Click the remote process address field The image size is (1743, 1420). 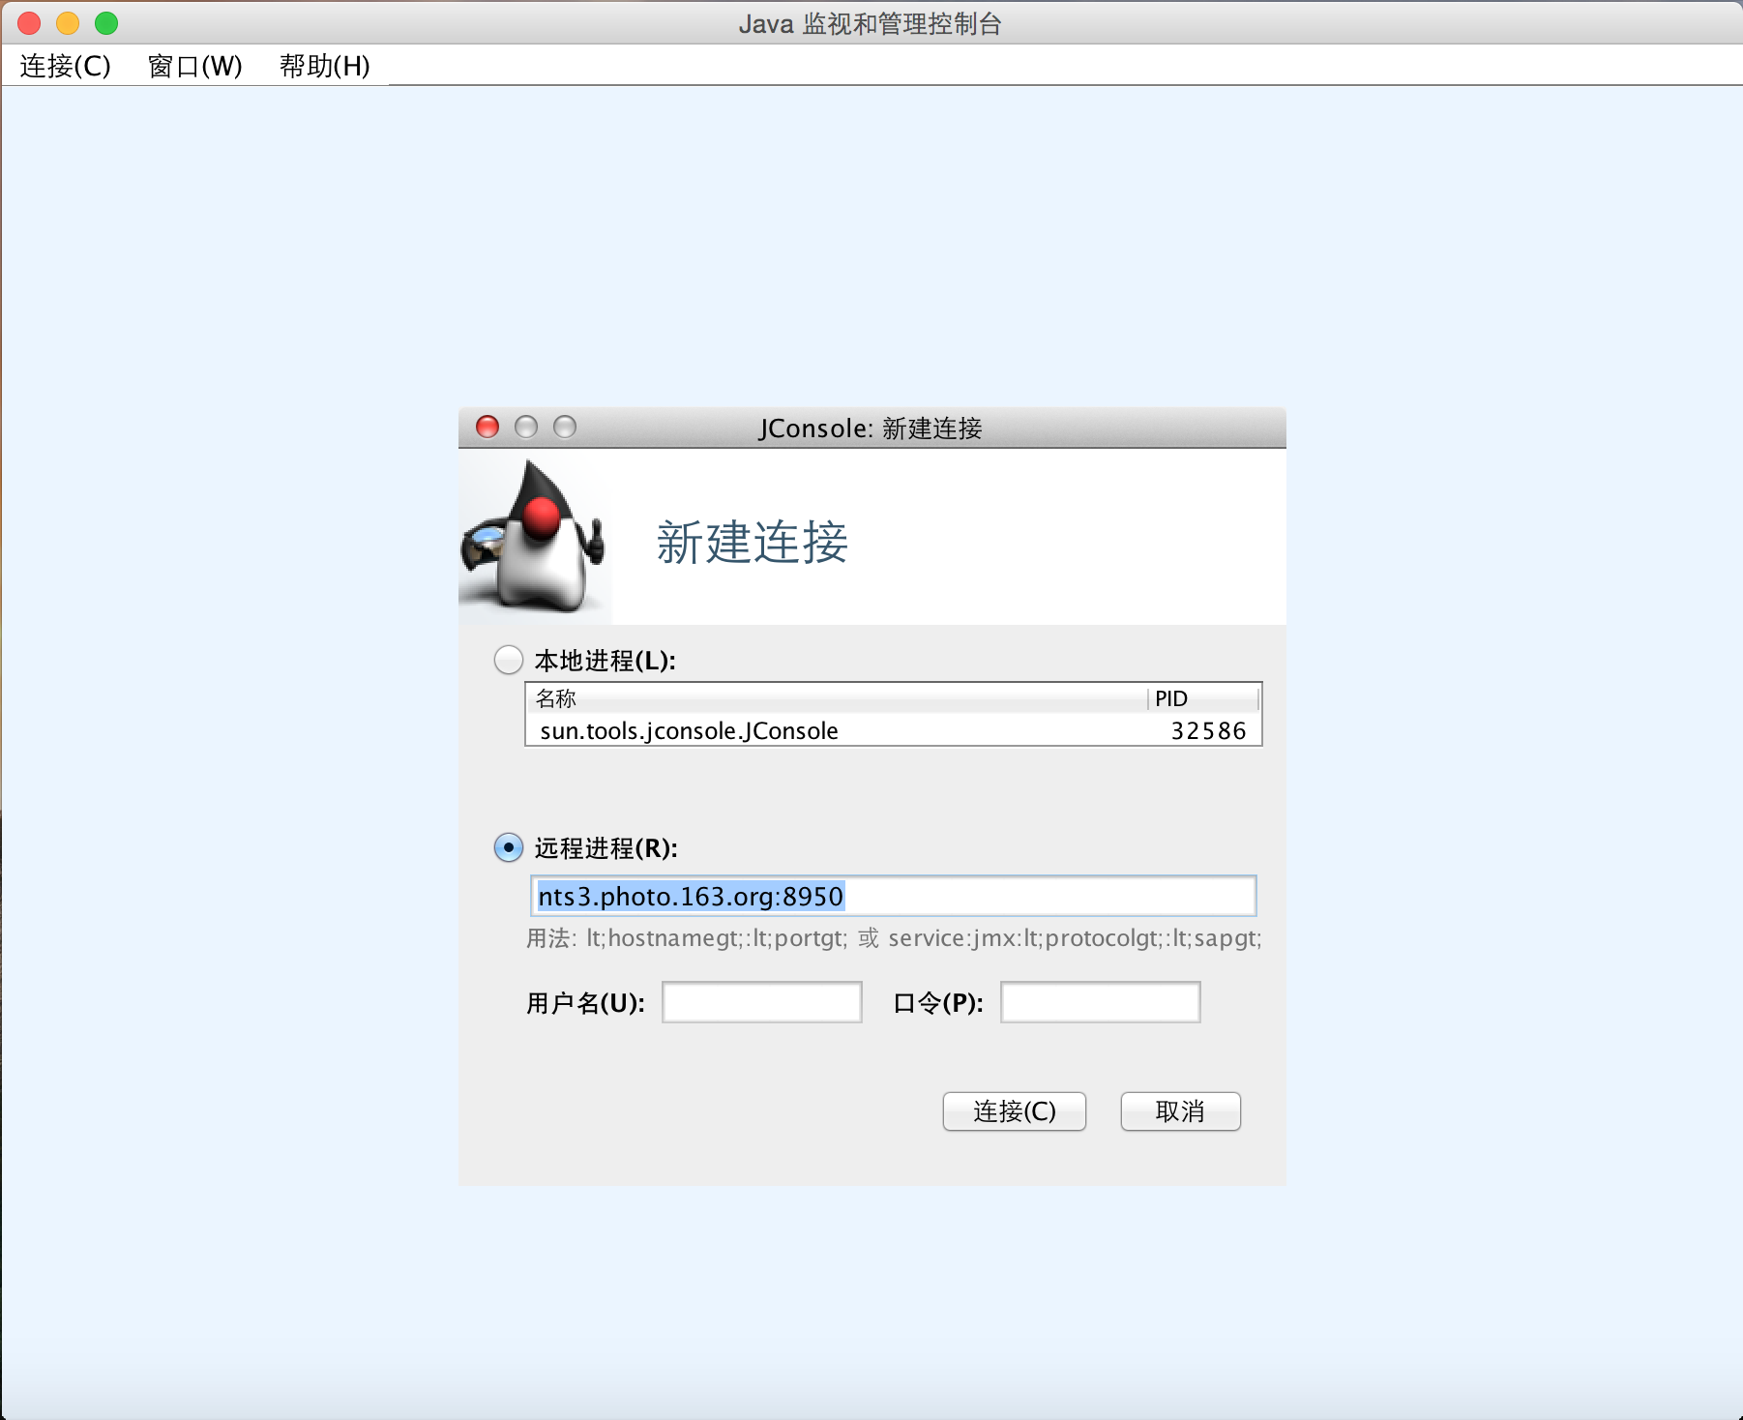pos(893,896)
